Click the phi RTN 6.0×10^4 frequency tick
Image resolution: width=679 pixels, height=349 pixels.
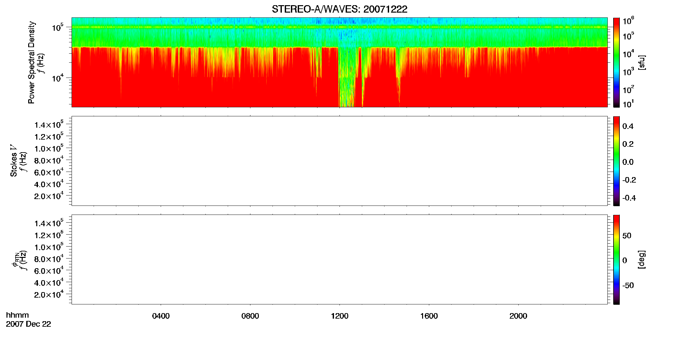pyautogui.click(x=49, y=270)
